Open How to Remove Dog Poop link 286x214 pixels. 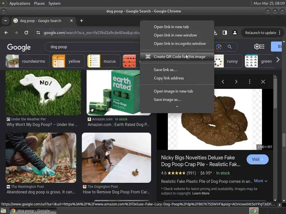116,192
